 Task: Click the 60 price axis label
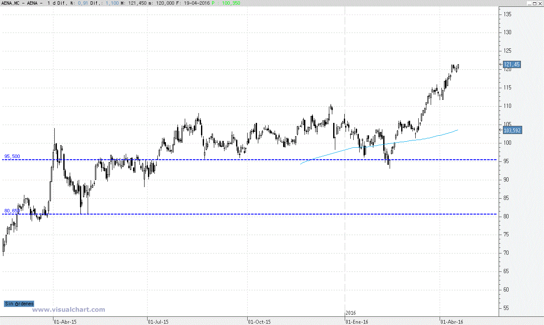coord(506,290)
